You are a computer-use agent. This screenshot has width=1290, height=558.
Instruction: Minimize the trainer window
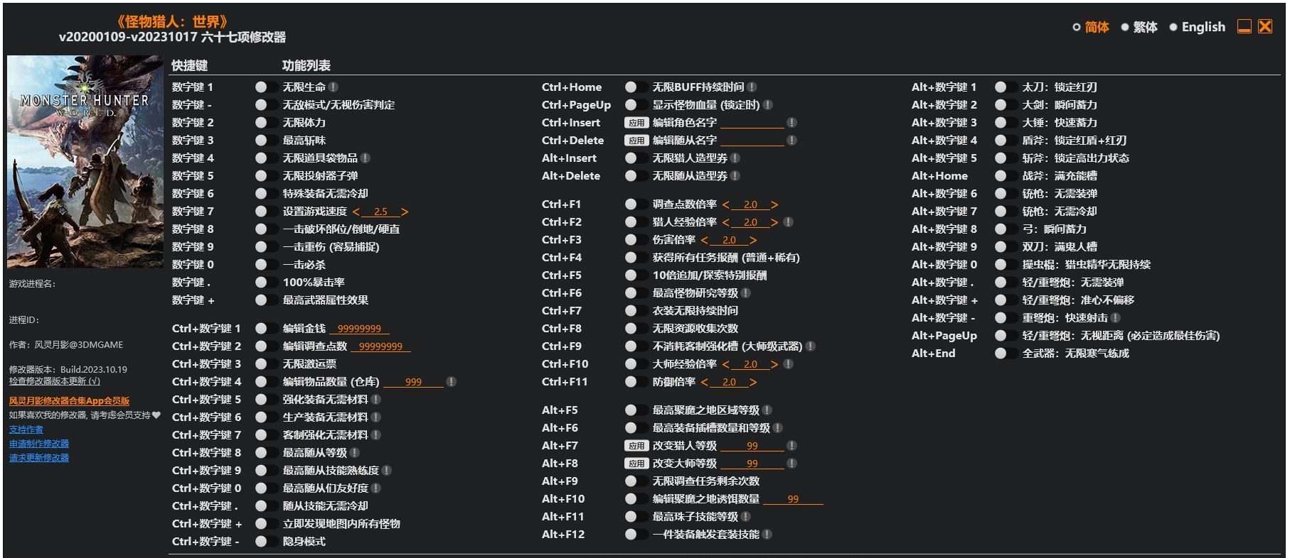(1244, 27)
